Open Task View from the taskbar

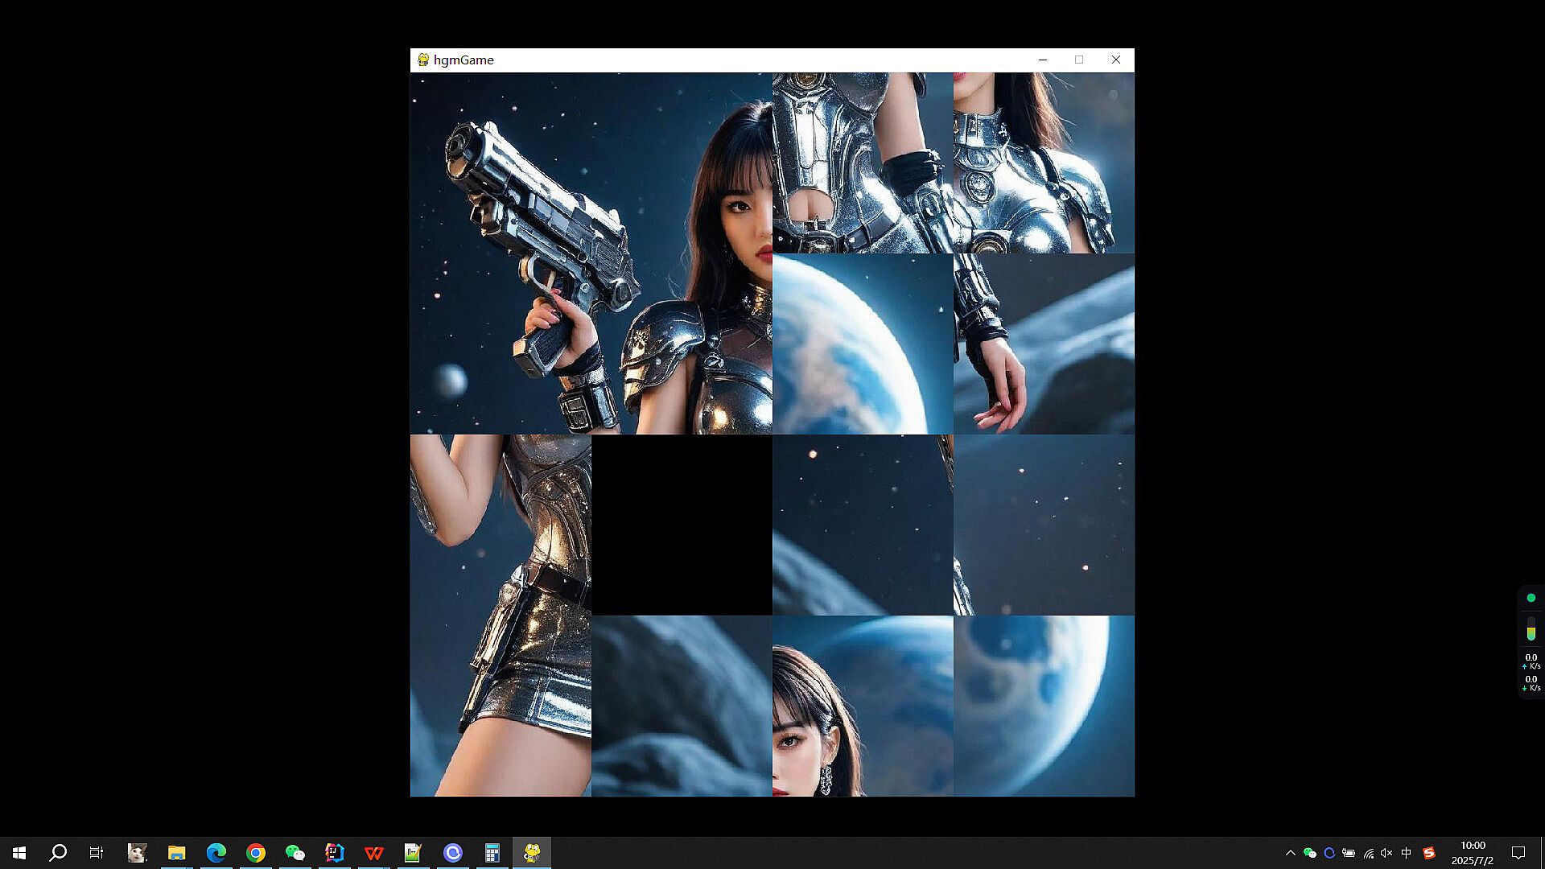pyautogui.click(x=97, y=853)
